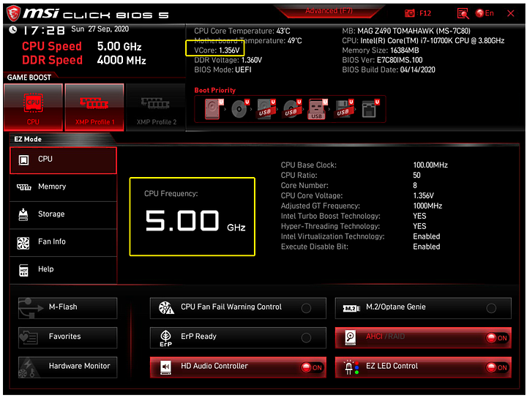Toggle the ErP Ready switch

click(x=306, y=337)
